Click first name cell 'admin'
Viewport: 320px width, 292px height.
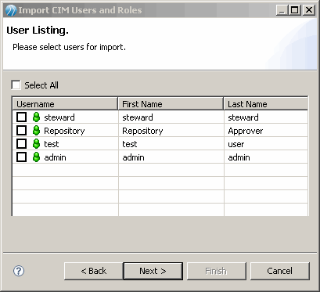(x=171, y=157)
